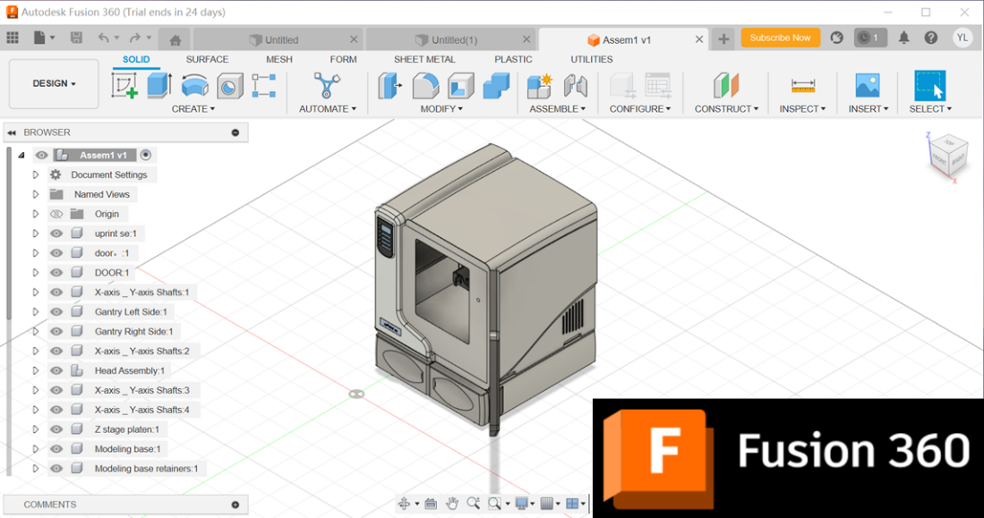Select the Press Pull tool

tap(389, 85)
